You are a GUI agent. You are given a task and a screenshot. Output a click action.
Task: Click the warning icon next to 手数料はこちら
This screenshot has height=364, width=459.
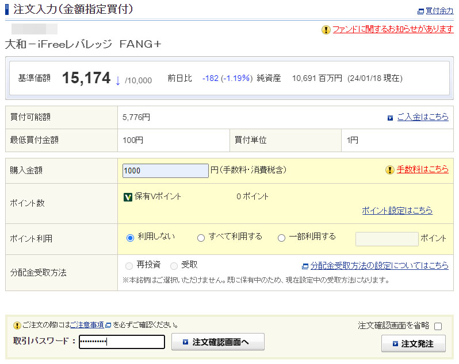point(390,170)
